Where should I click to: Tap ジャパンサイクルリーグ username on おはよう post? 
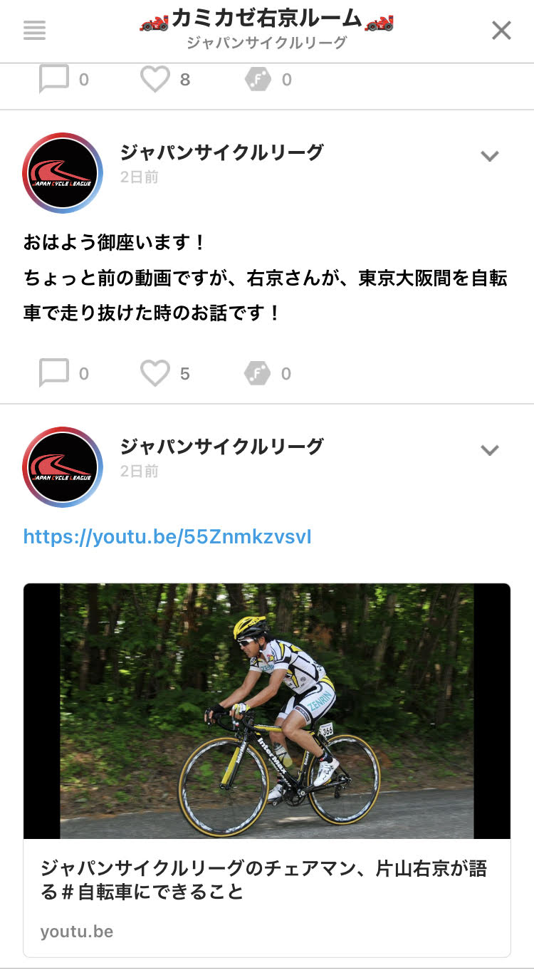(221, 152)
